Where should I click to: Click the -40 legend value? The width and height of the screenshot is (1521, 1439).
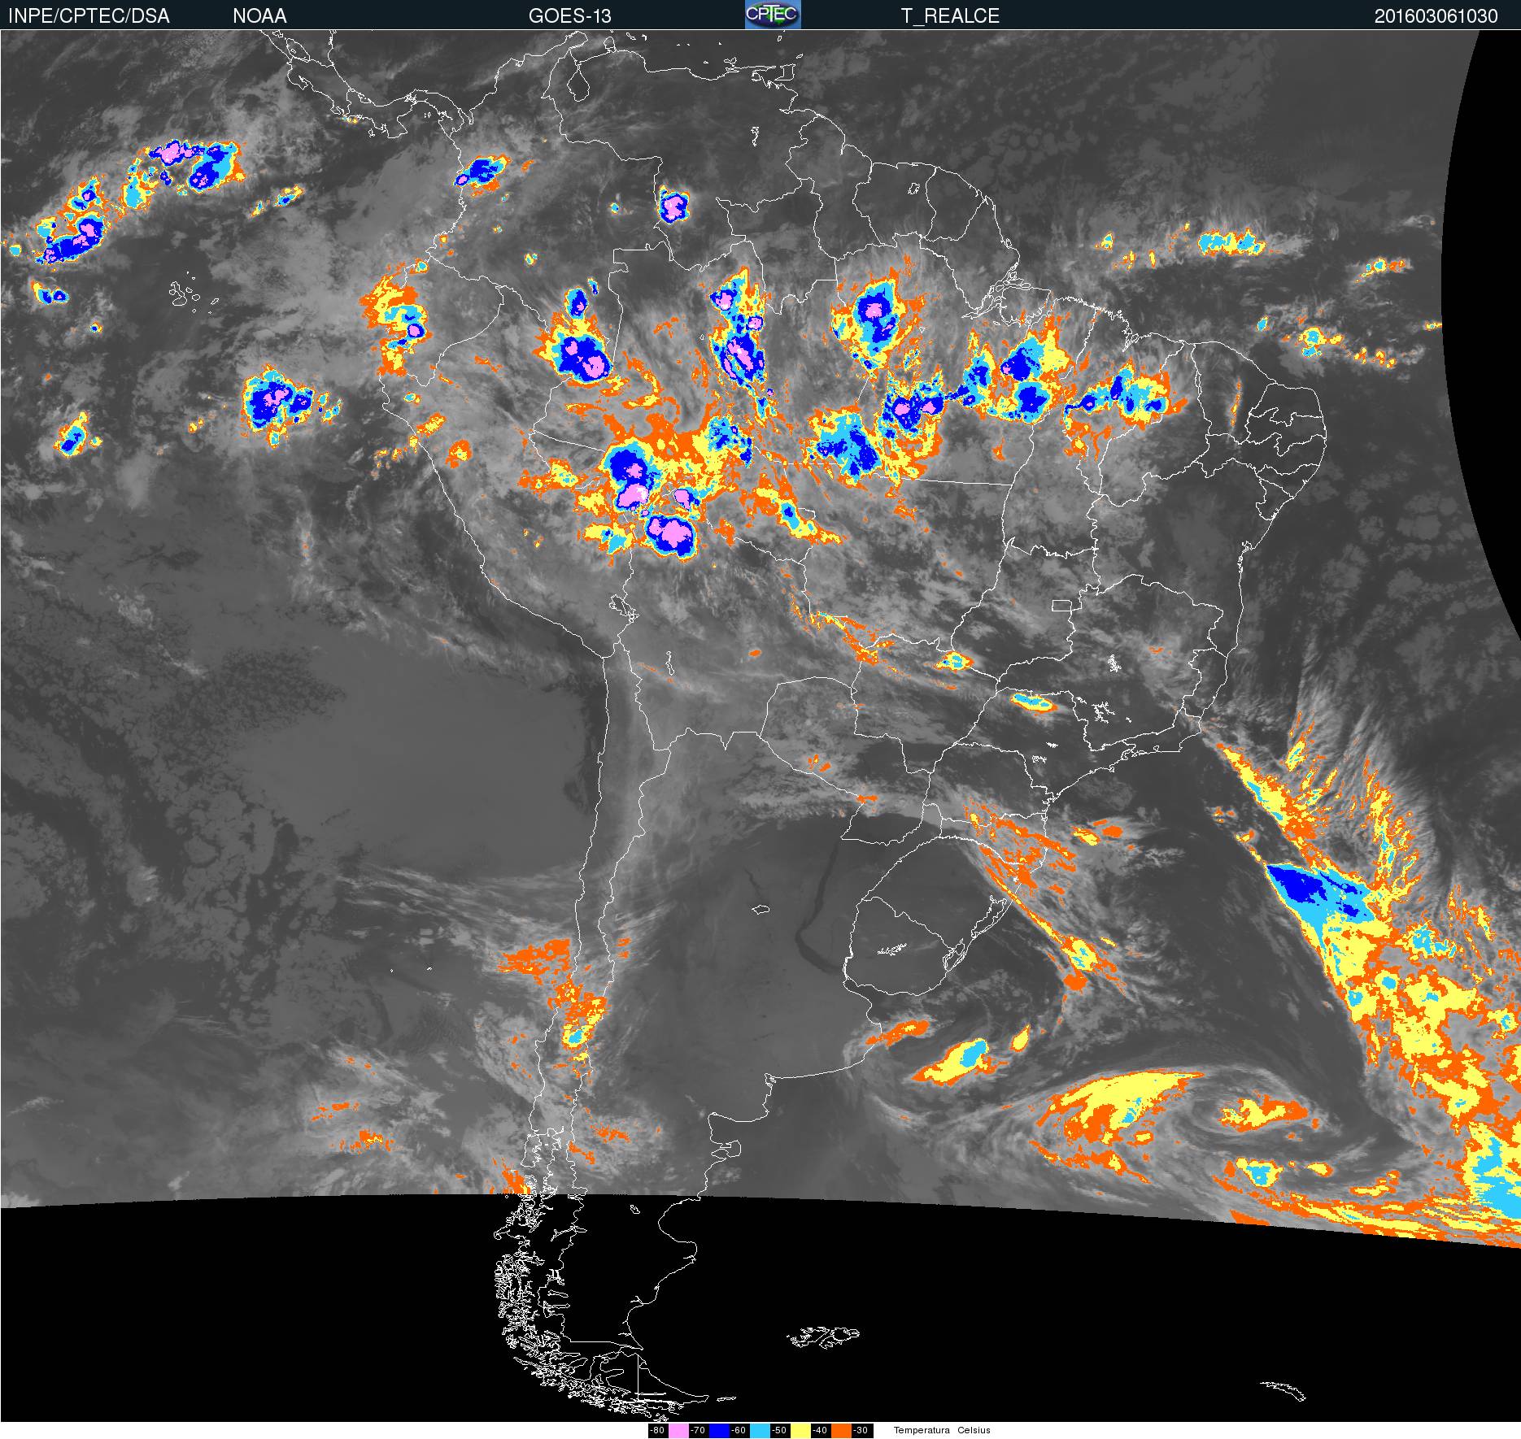(820, 1430)
